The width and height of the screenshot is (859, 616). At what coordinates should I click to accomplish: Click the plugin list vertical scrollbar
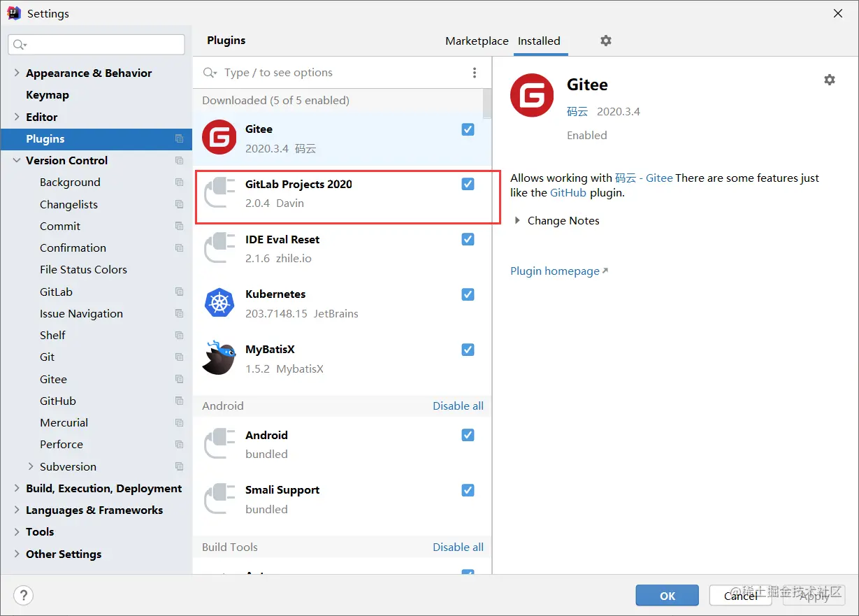pos(487,103)
